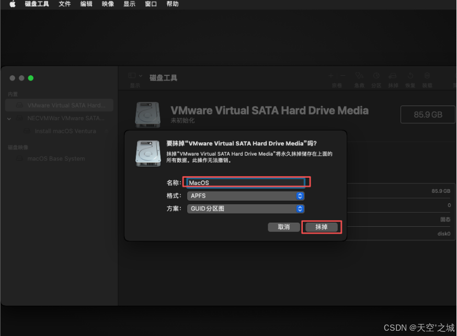
Task: Click the First Aid 急救 toolbar icon
Action: [x=359, y=76]
